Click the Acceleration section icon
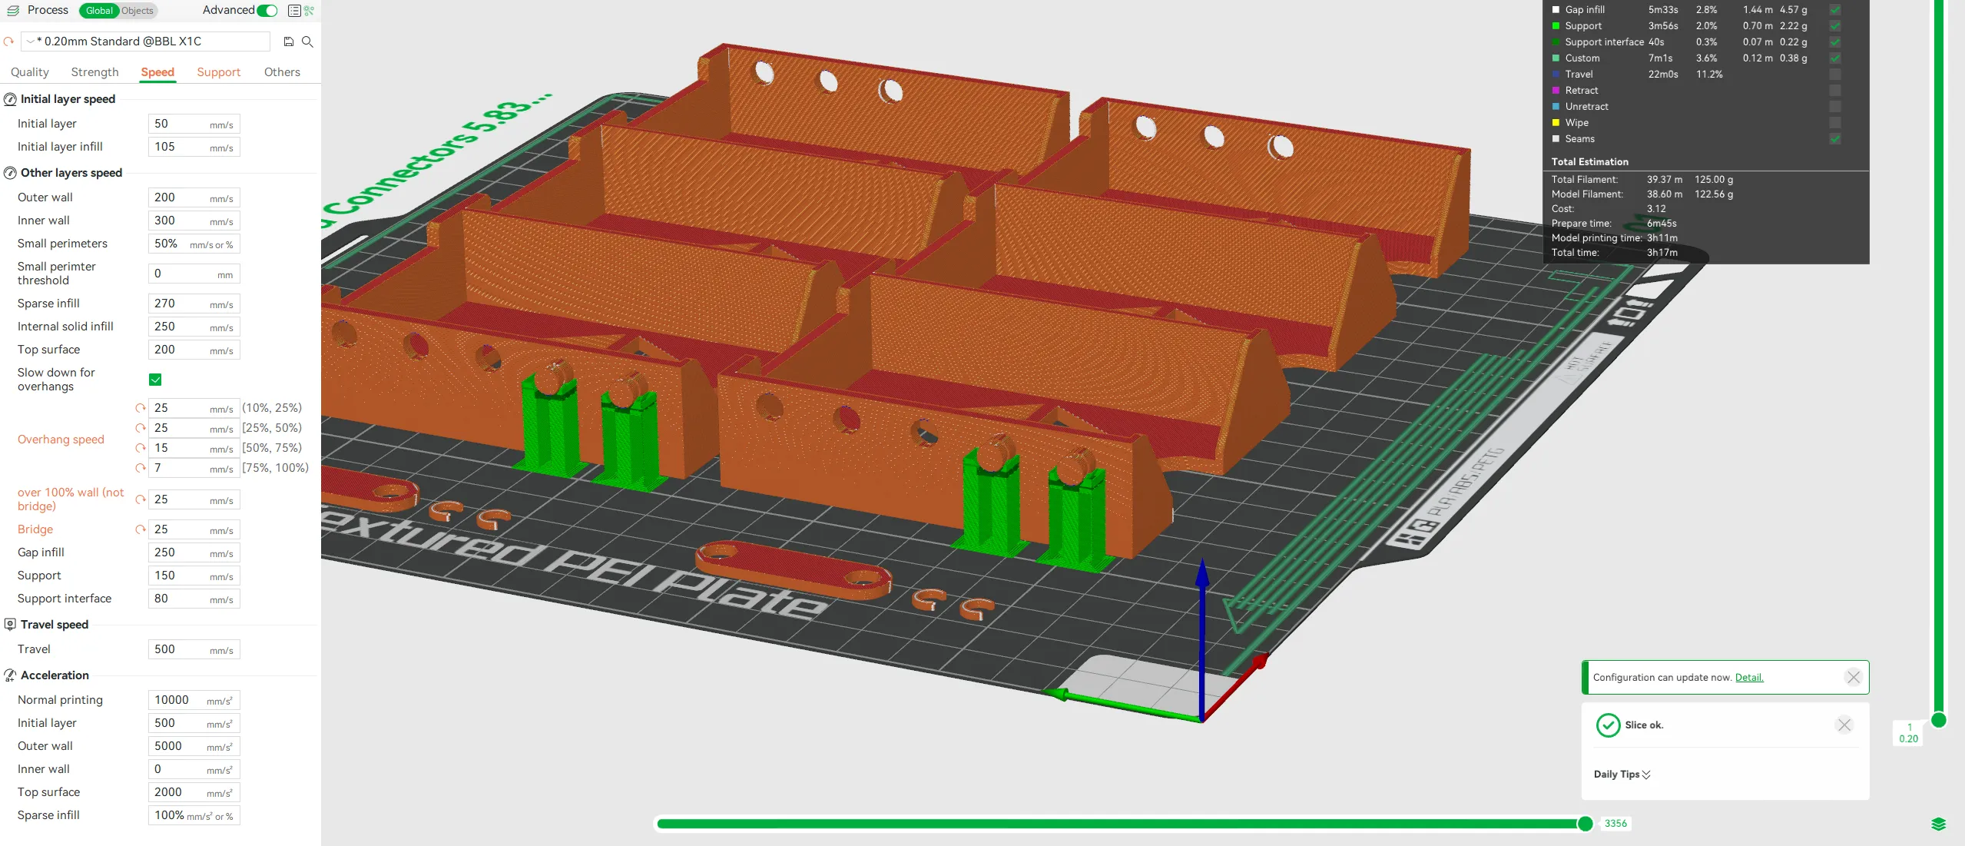Screen dimensions: 1965x846 (11, 675)
